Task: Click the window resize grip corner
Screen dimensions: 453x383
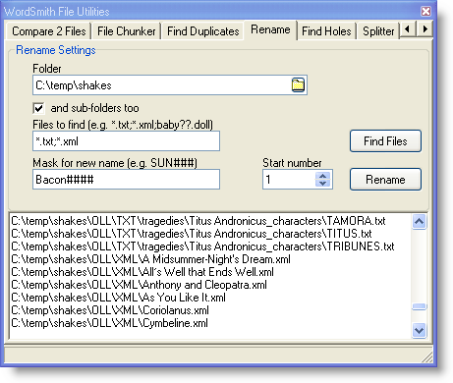Action: [x=427, y=357]
